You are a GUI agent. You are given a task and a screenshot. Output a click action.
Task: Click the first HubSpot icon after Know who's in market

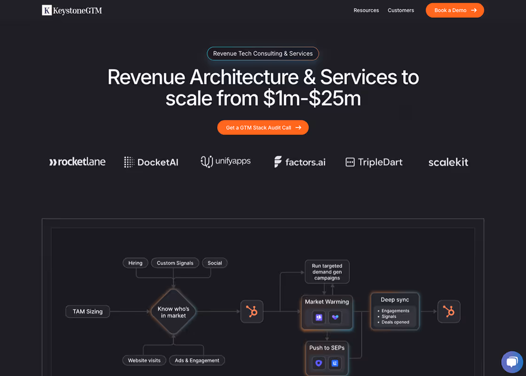pos(252,312)
